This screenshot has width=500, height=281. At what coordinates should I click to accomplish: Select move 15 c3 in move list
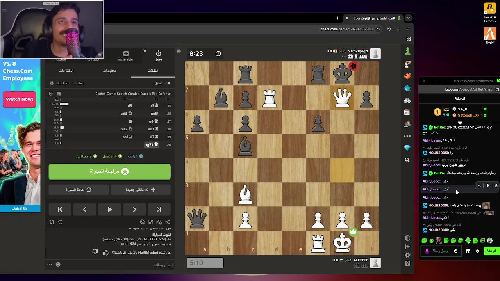point(155,106)
